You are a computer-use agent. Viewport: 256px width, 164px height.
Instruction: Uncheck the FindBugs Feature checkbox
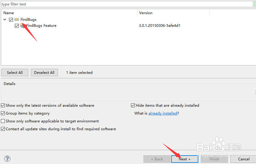coord(17,26)
